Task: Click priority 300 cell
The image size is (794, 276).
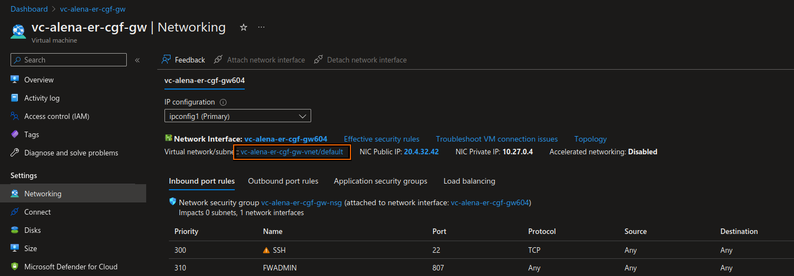Action: coord(181,250)
